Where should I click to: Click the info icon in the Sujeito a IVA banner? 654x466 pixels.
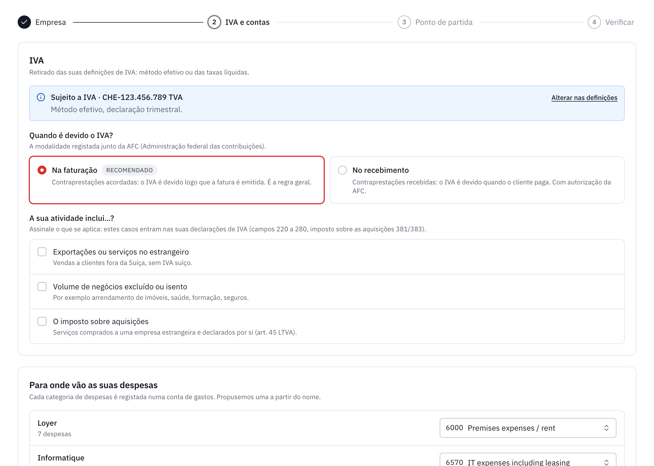click(x=41, y=97)
